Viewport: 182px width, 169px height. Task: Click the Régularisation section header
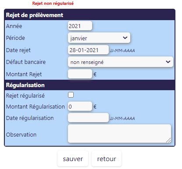(89, 85)
